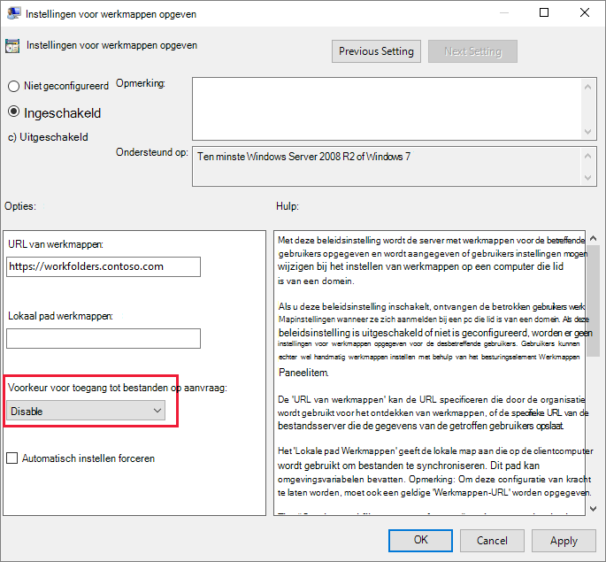Click Ondersteund op scroll down arrow
606x562 pixels.
[587, 178]
